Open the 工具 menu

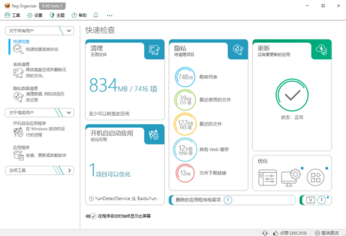[x=13, y=15]
